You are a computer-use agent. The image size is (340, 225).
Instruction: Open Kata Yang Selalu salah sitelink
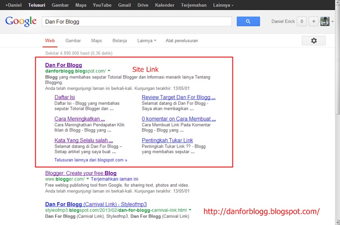[83, 141]
